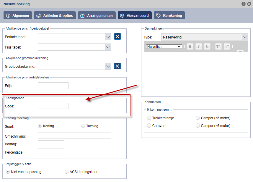253x182 pixels.
Task: Select the Toeslag radio button
Action: pos(83,126)
